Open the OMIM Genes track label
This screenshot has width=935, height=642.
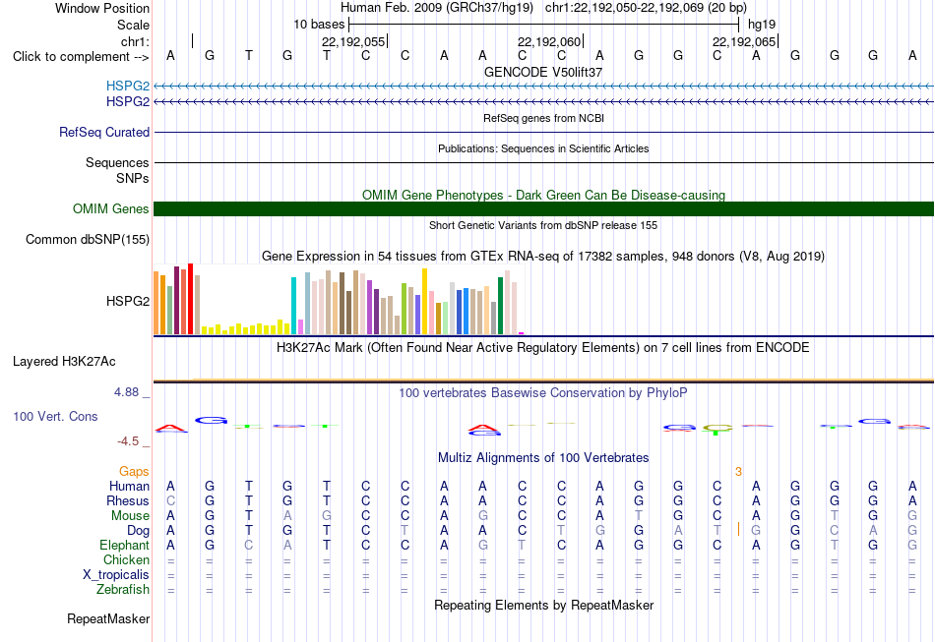tap(111, 209)
